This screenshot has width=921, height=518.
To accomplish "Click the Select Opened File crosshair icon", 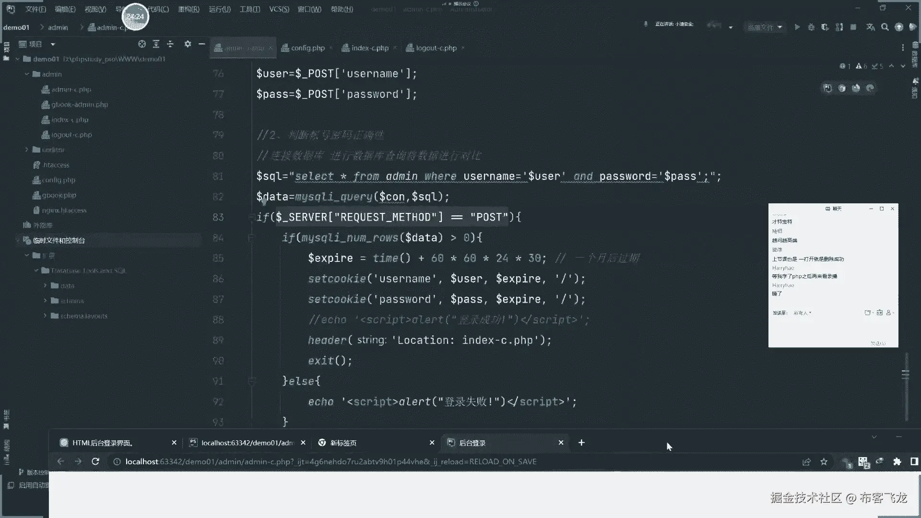I will (x=142, y=44).
